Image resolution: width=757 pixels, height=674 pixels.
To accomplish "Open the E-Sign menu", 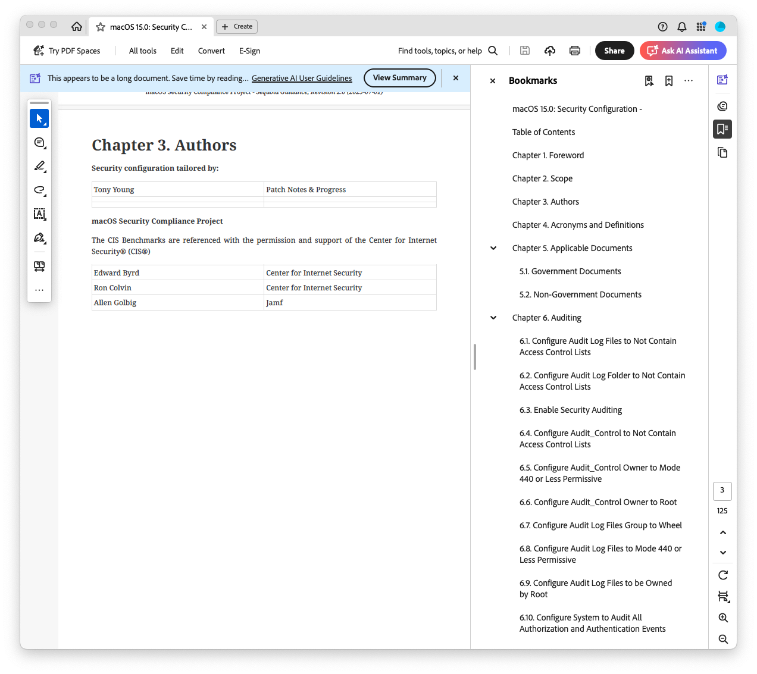I will 249,51.
